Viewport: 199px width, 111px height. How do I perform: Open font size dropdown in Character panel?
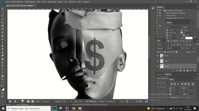pos(177,30)
